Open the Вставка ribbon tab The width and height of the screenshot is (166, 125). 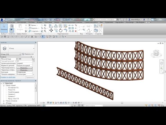click(39, 22)
